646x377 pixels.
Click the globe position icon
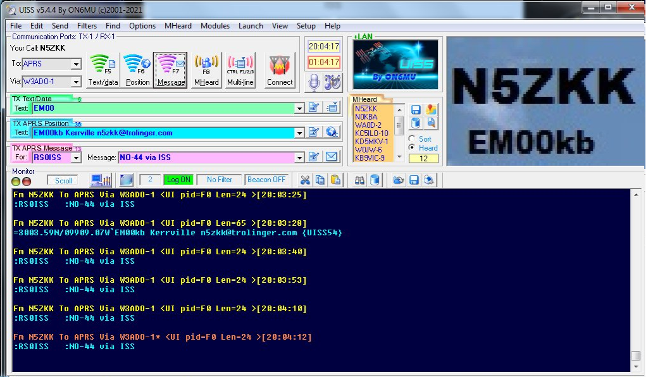332,132
